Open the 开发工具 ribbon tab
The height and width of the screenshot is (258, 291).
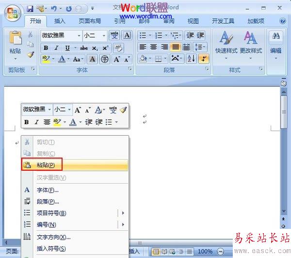coord(223,21)
